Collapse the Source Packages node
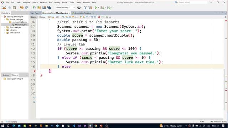Image resolution: width=228 pixels, height=128 pixels. tap(5, 20)
